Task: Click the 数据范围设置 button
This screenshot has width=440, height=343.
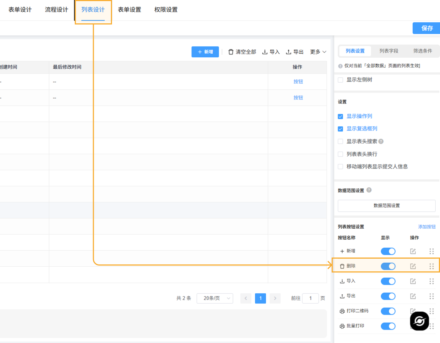Action: pyautogui.click(x=387, y=206)
